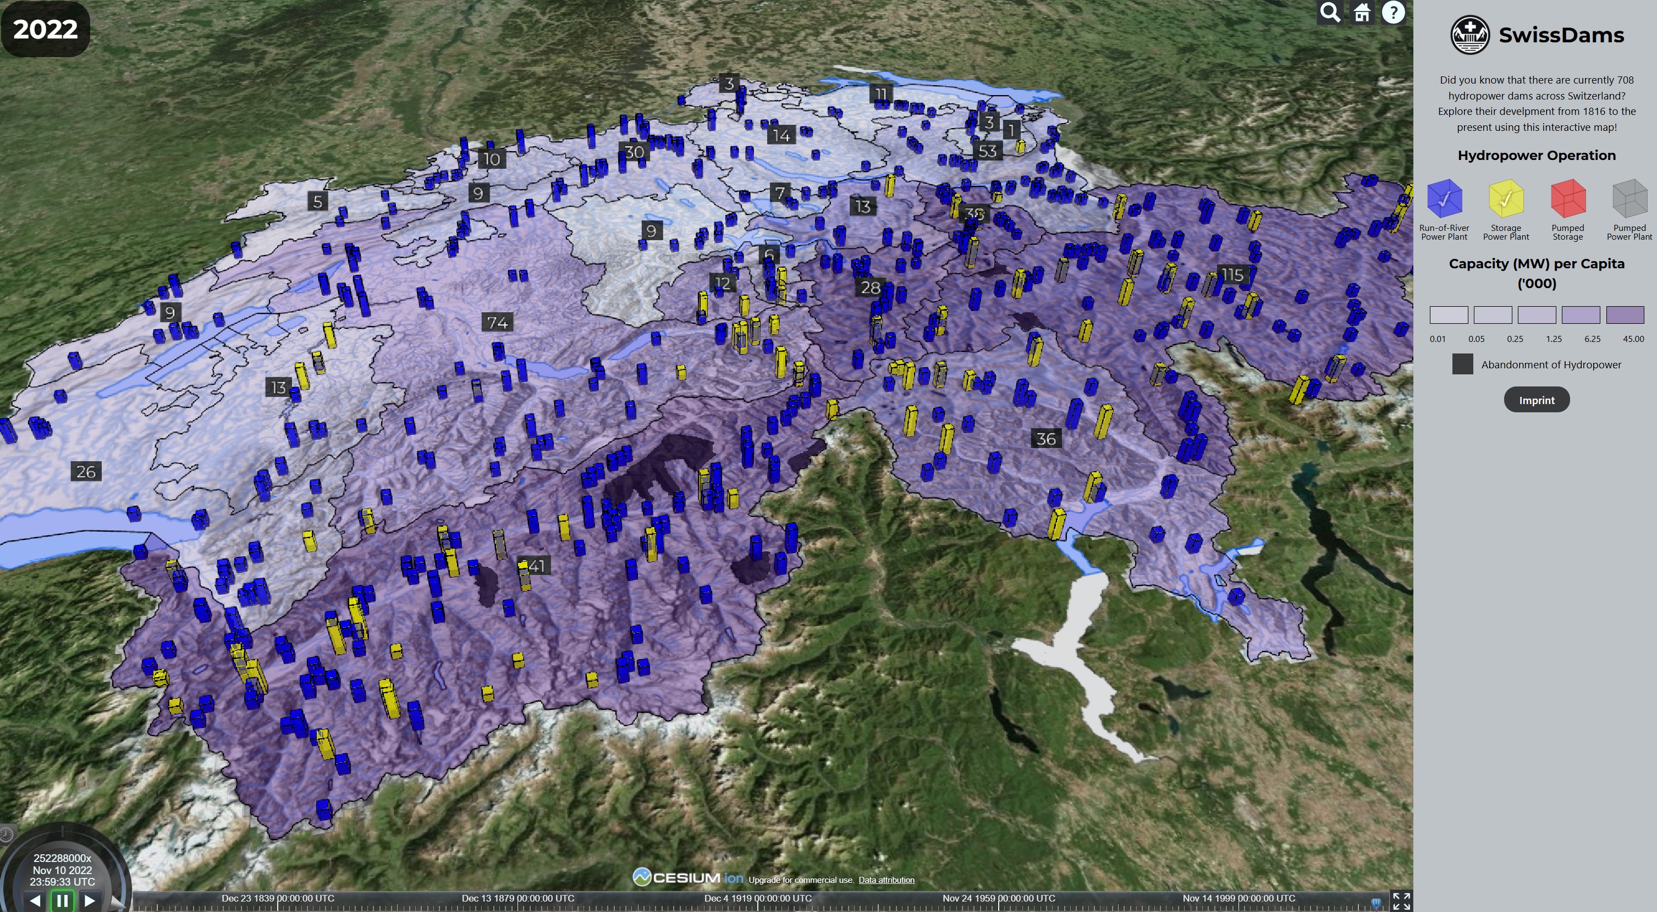The image size is (1657, 912).
Task: Click the canton label 36
Action: [1046, 439]
